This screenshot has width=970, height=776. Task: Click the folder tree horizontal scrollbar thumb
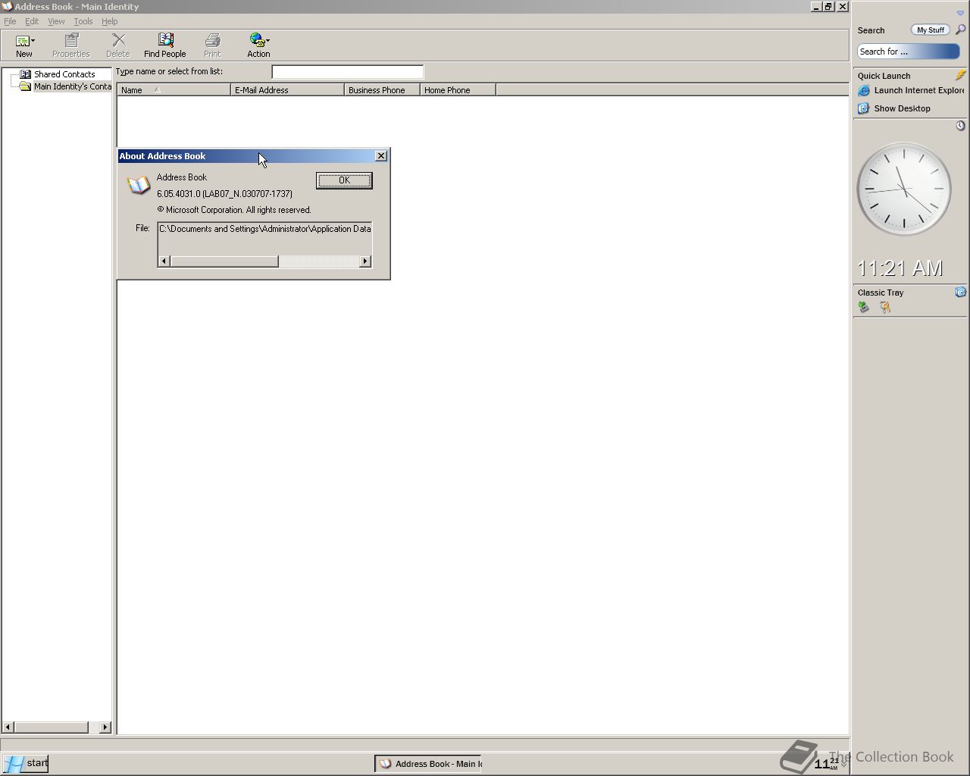pyautogui.click(x=52, y=727)
